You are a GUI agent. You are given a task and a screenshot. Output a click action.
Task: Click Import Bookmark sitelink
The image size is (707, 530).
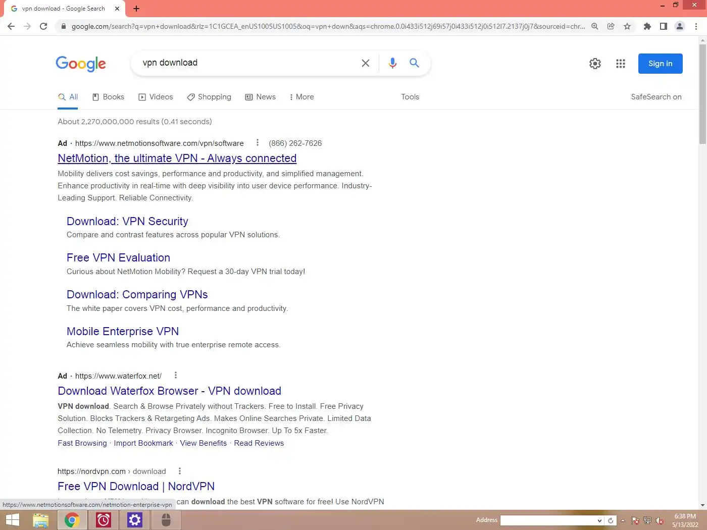pos(143,443)
